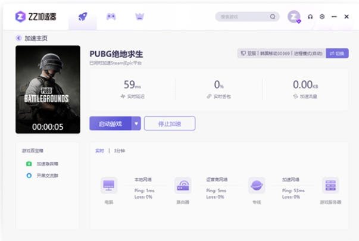Minimize the accelerator window
Viewport: 359px width, 241px height.
[x=334, y=17]
